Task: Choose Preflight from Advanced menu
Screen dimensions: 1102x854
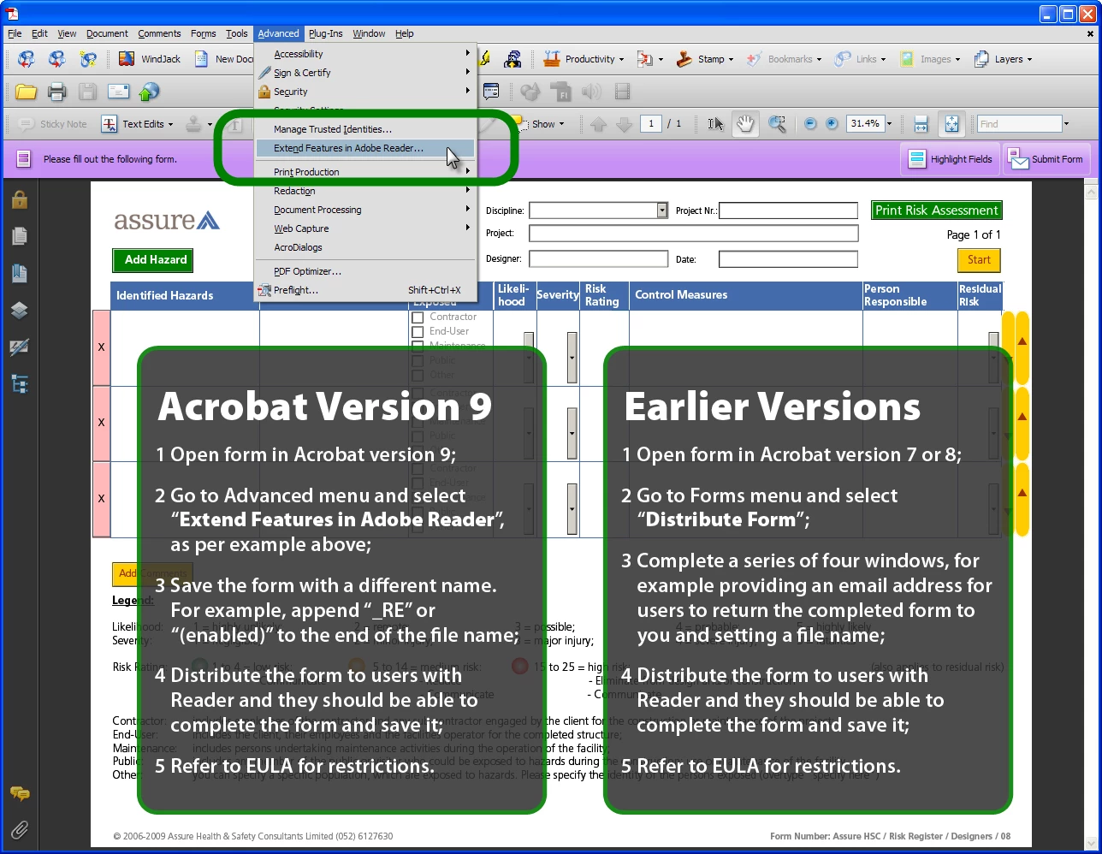Action: point(365,290)
